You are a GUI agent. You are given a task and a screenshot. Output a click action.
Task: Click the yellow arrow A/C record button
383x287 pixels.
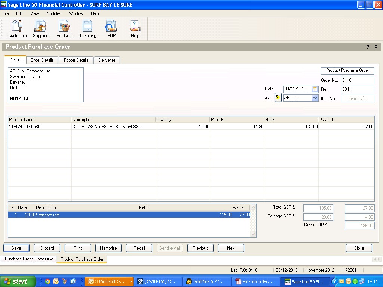(278, 98)
